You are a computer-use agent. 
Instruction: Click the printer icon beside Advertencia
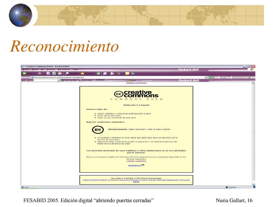[143, 165]
